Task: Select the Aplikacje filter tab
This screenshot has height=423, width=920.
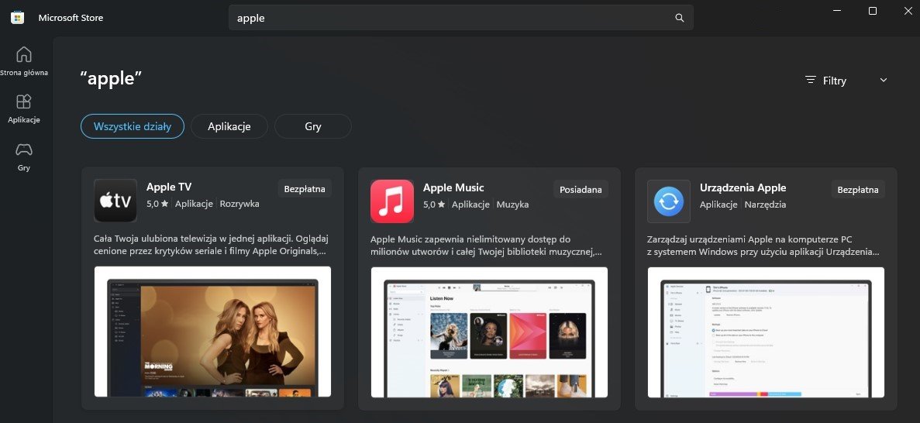Action: pos(229,126)
